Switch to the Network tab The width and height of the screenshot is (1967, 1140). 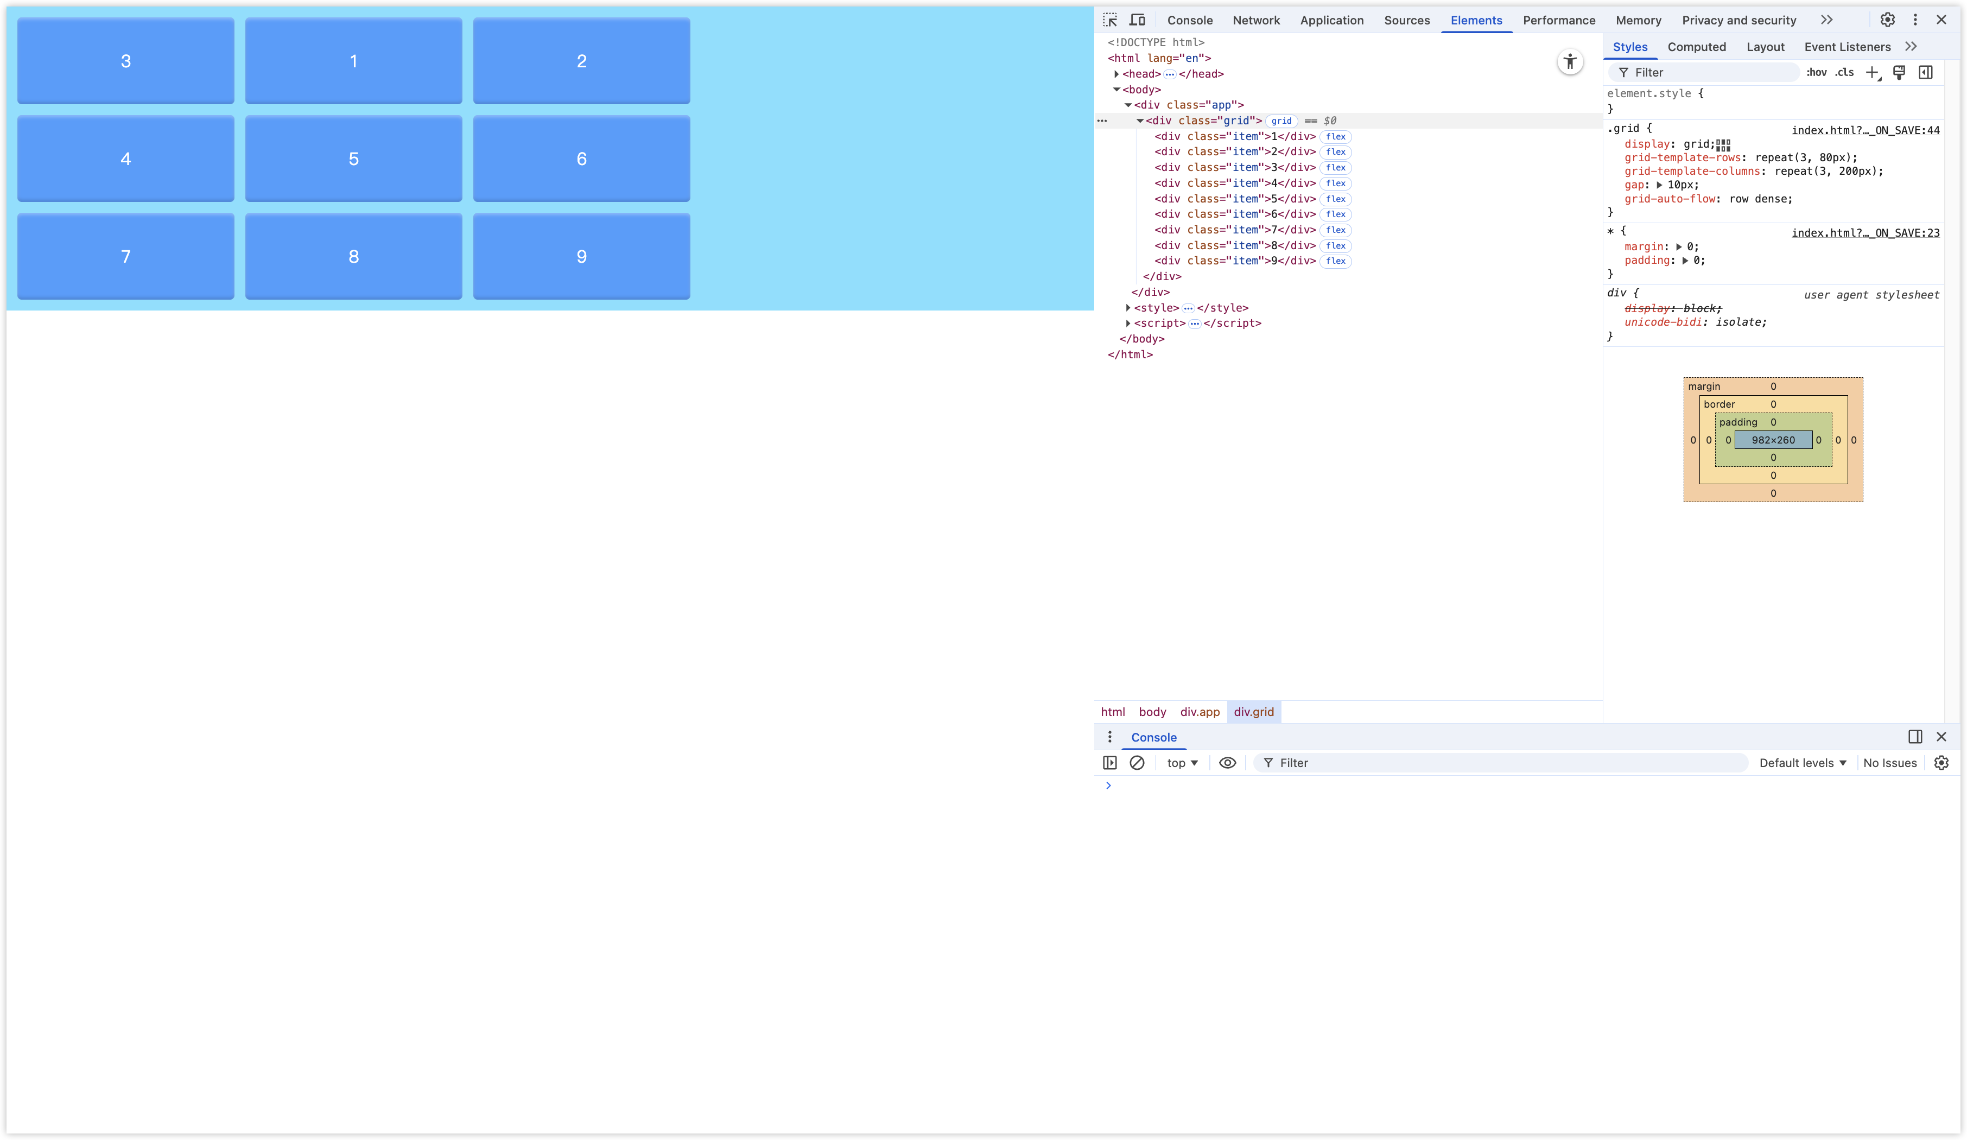[x=1256, y=20]
